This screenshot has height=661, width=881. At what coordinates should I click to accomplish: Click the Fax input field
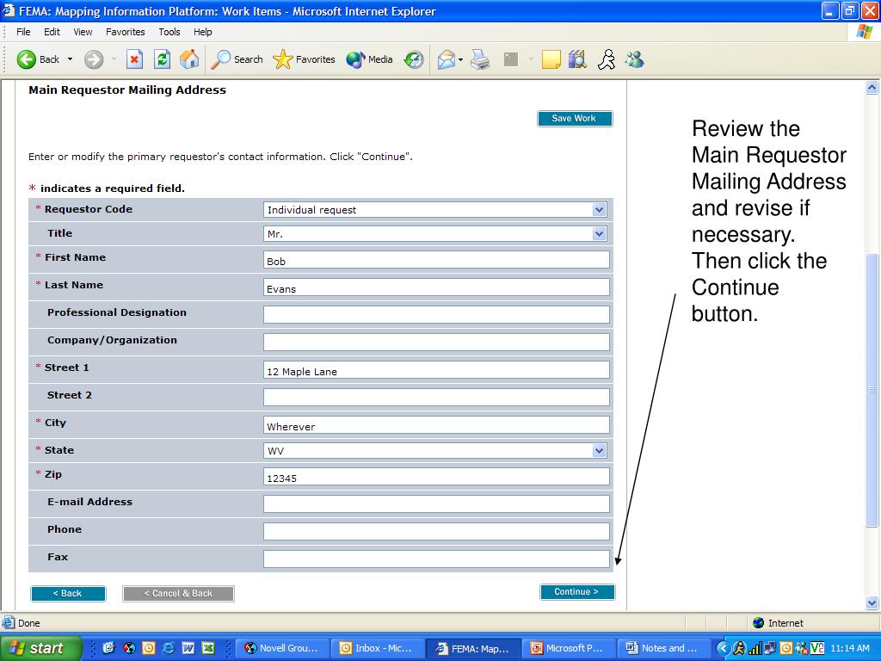point(436,559)
